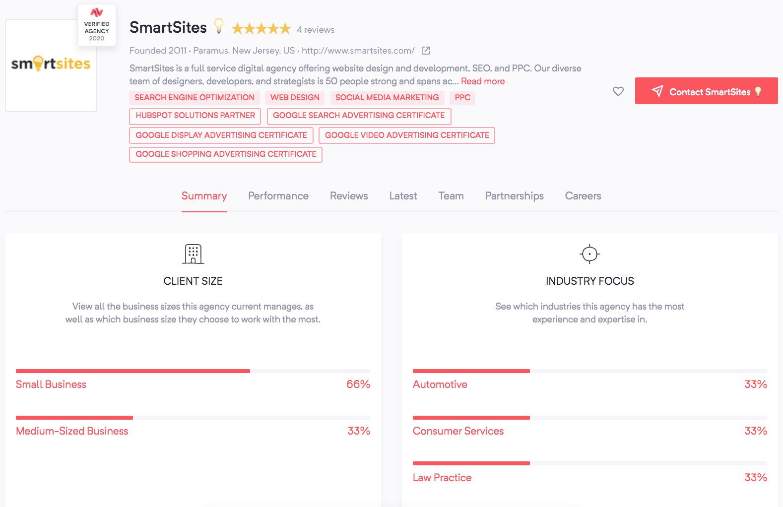Screen dimensions: 783x507
Task: Click the heart favorite icon
Action: [x=618, y=91]
